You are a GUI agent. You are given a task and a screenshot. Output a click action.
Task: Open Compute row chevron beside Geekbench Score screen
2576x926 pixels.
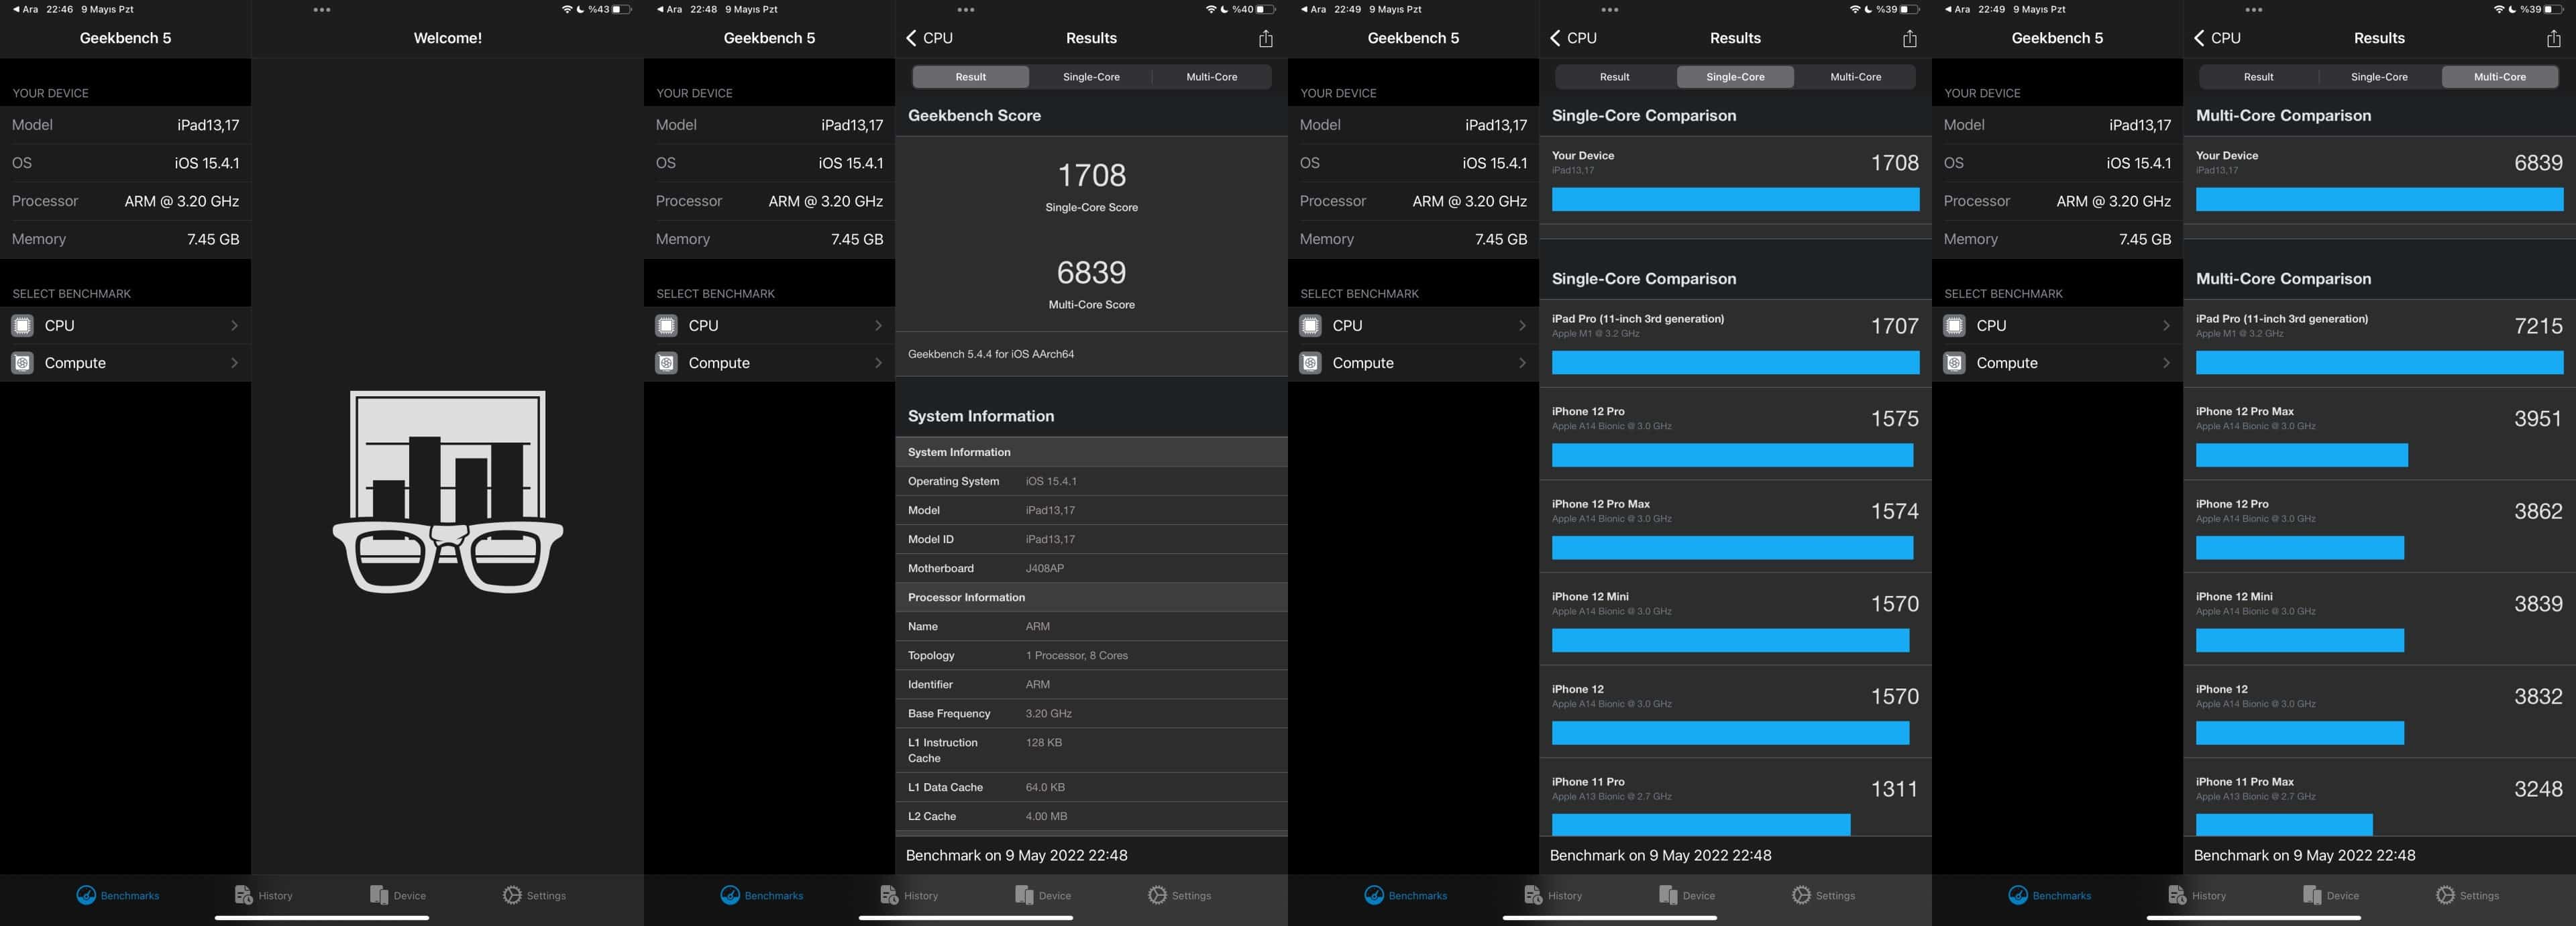(x=878, y=363)
